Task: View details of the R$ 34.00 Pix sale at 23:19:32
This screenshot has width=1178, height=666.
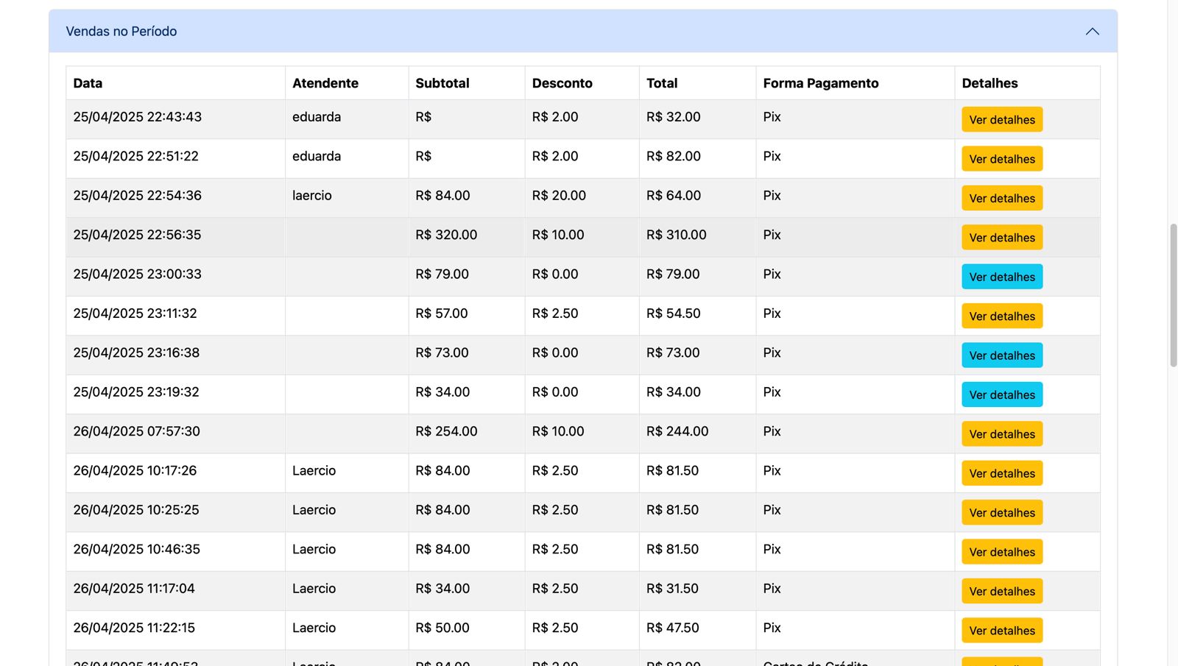Action: click(x=1001, y=395)
